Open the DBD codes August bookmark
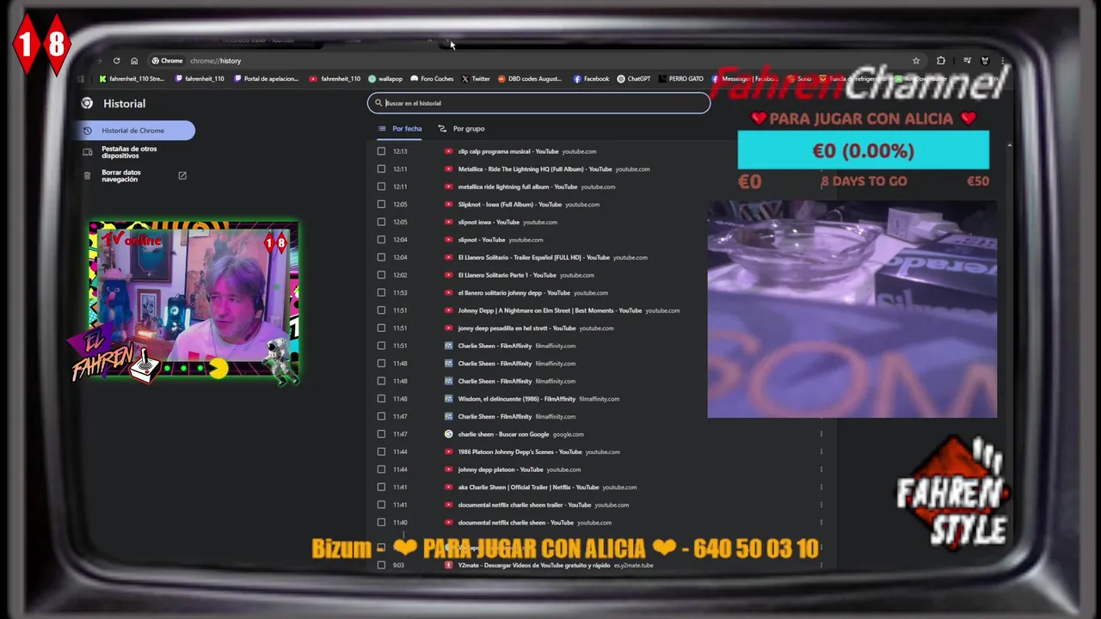Image resolution: width=1101 pixels, height=619 pixels. (x=530, y=79)
